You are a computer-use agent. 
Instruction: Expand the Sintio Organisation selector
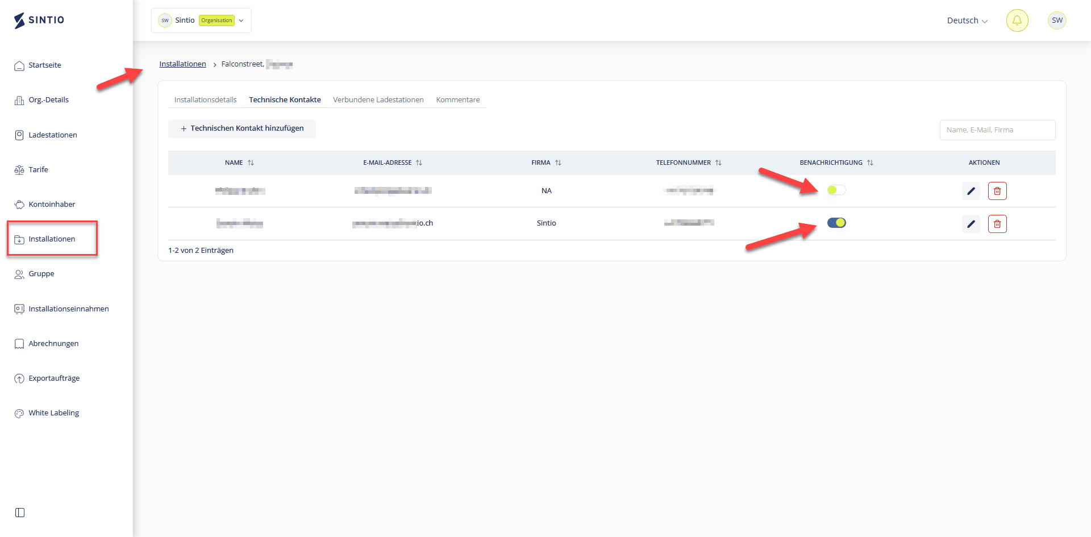click(x=201, y=20)
